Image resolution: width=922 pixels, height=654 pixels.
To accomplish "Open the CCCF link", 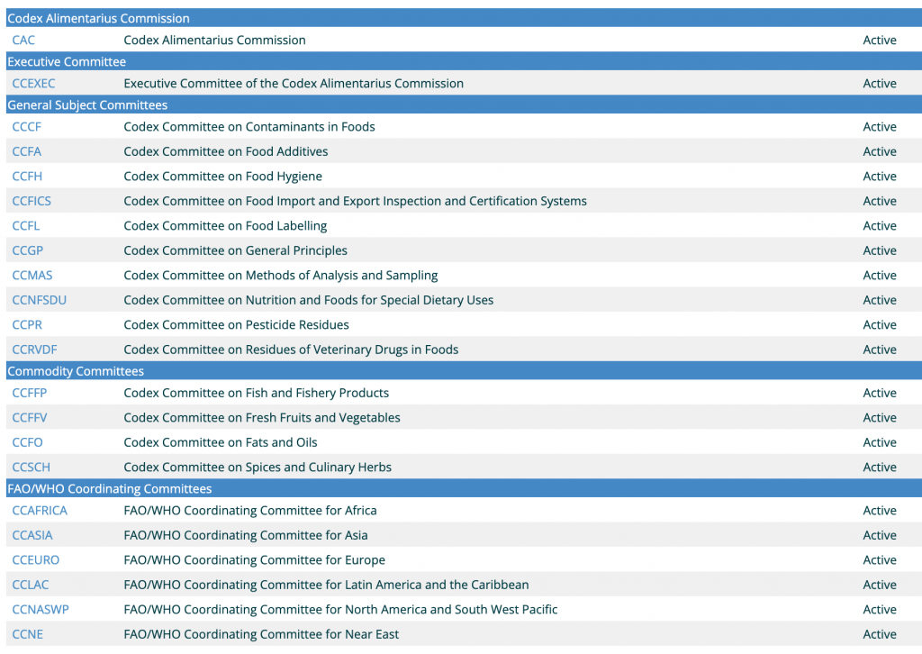I will pyautogui.click(x=26, y=126).
